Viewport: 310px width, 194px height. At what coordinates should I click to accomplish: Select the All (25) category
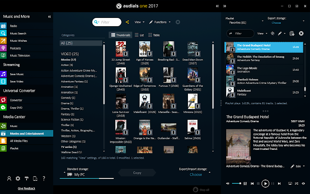point(81,43)
